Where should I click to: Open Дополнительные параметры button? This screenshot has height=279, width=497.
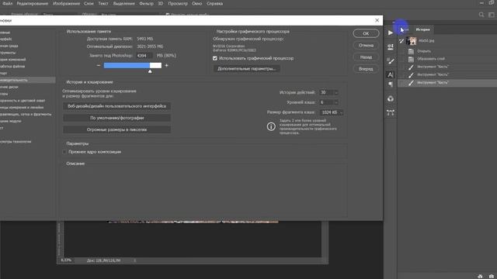pos(247,69)
